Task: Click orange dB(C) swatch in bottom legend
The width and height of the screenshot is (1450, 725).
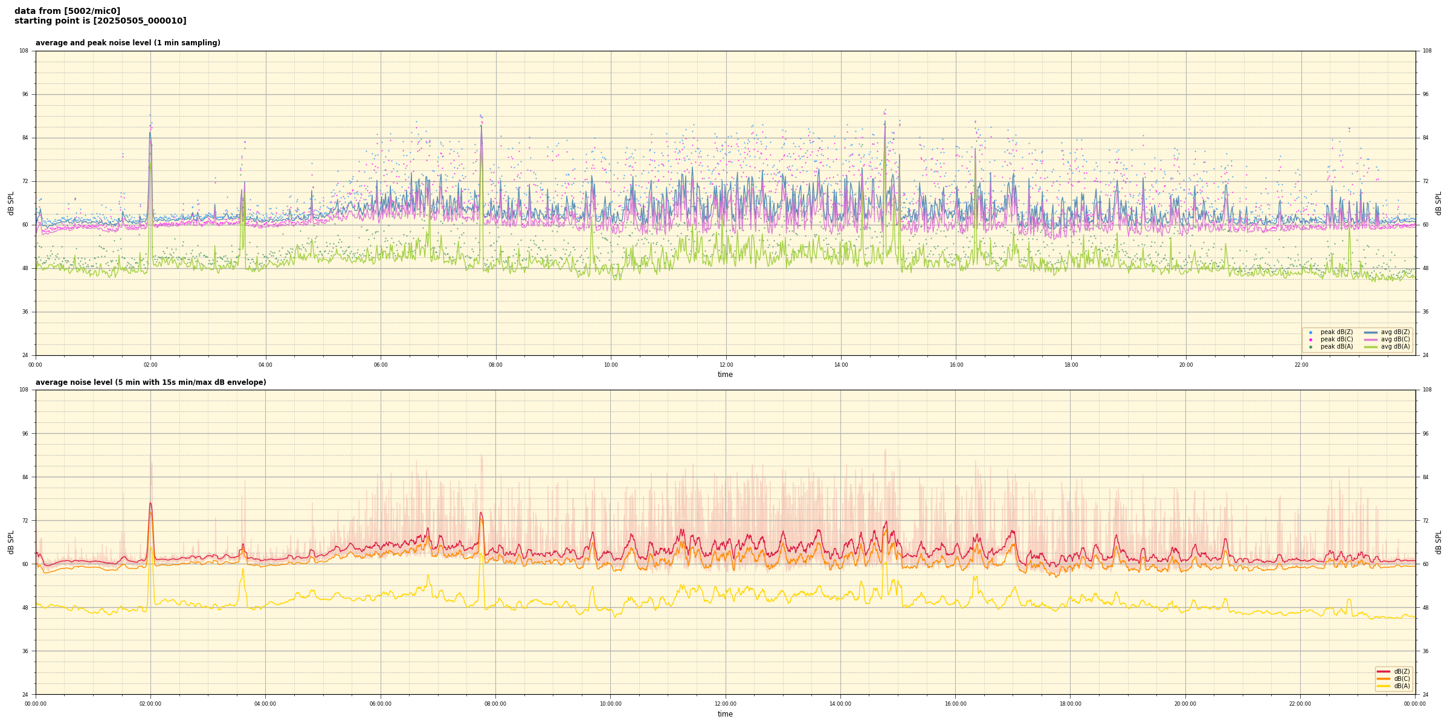Action: [1384, 678]
